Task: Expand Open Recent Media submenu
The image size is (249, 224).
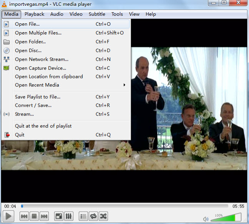Action: [66, 85]
